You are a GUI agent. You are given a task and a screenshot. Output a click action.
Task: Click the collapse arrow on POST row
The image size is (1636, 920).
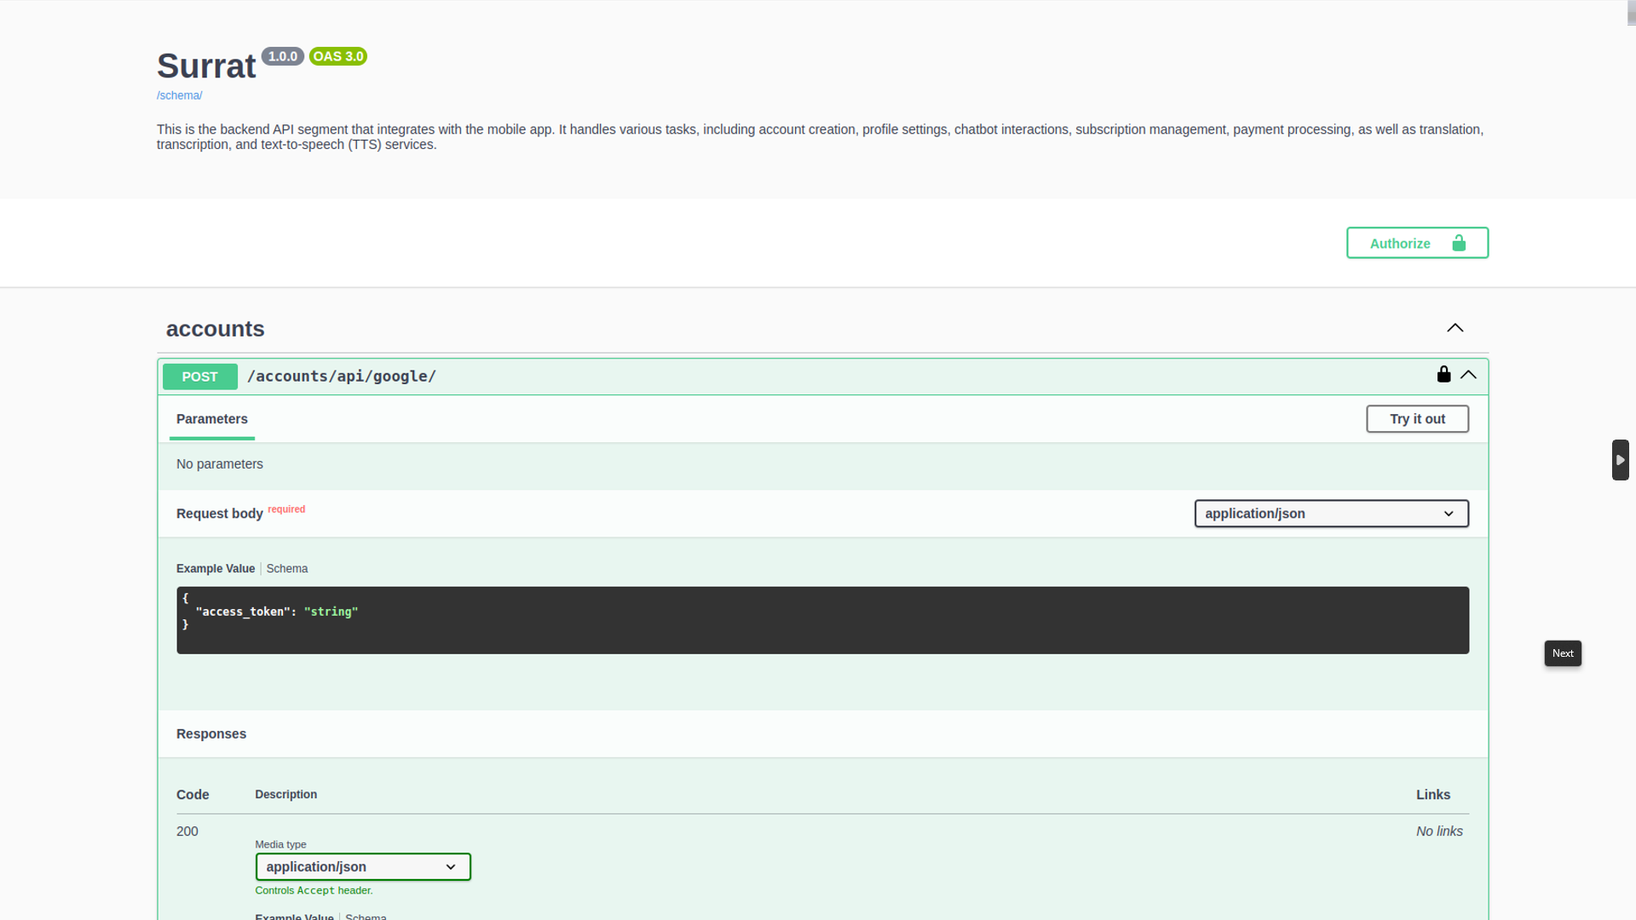(1469, 374)
